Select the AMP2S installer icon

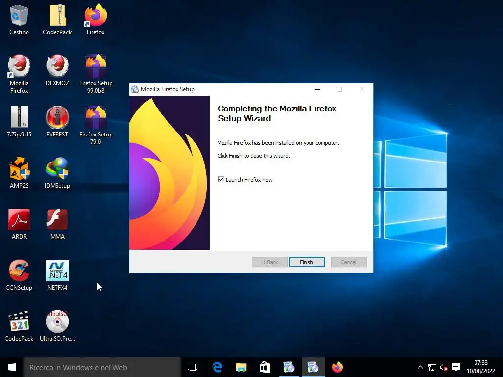tap(19, 173)
